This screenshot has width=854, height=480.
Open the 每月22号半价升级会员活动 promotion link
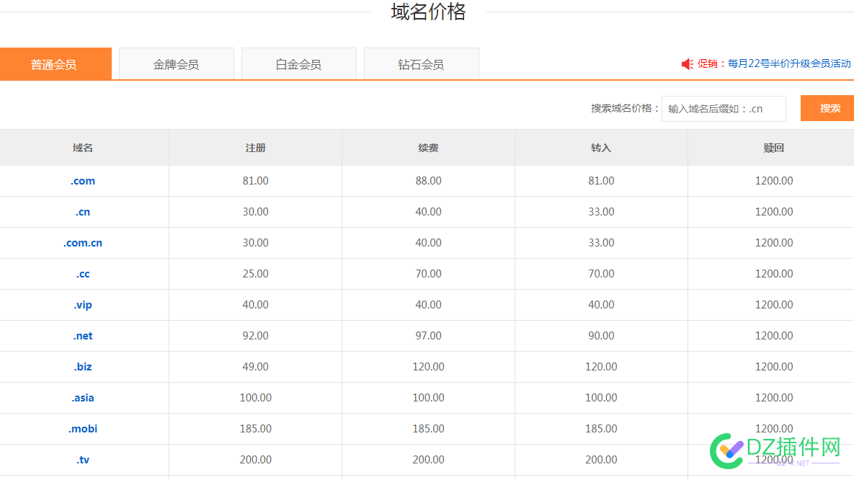(x=789, y=63)
